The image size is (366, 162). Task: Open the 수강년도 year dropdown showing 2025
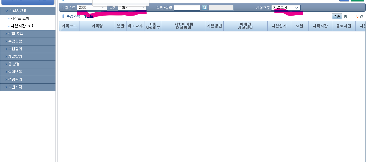pyautogui.click(x=91, y=8)
